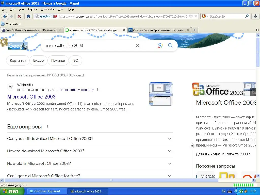This screenshot has height=195, width=260.
Task: Open the View menu
Action: coord(21,9)
